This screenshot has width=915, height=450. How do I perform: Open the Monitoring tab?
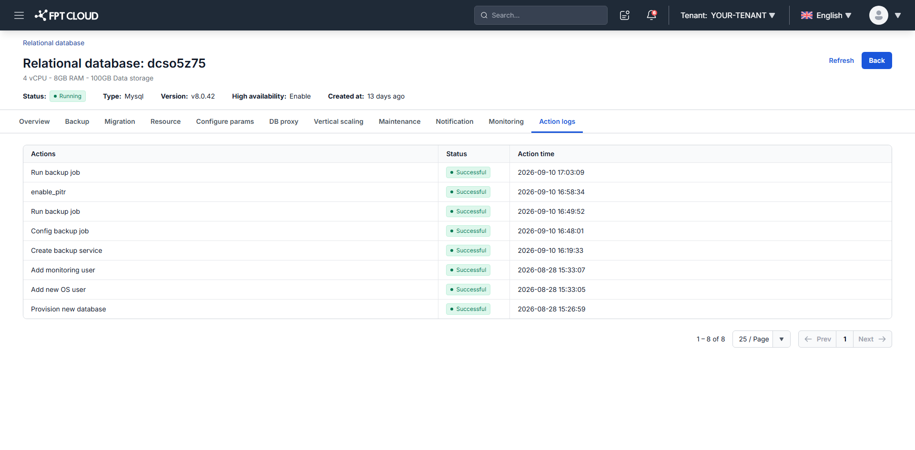(x=506, y=121)
